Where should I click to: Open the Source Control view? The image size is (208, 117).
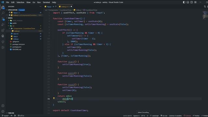(3, 19)
